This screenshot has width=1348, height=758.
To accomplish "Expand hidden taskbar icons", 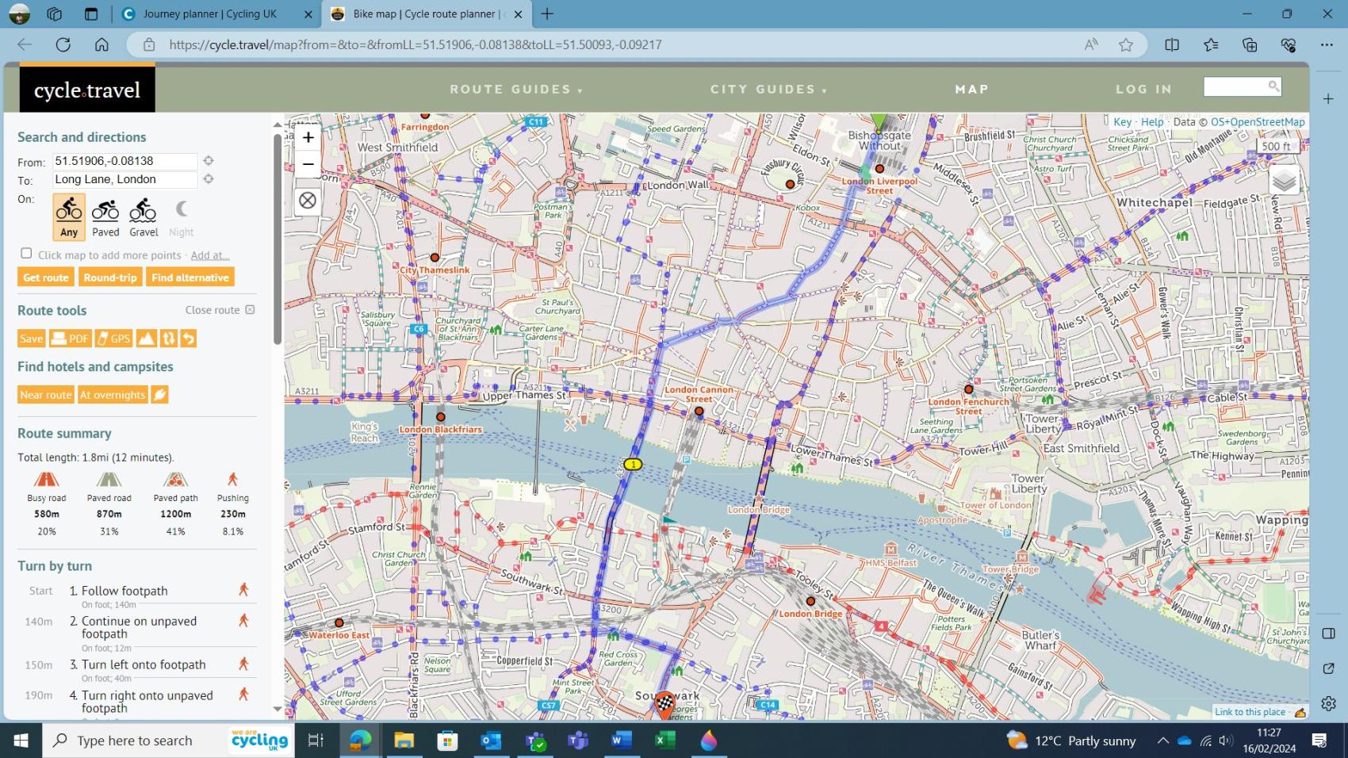I will (x=1163, y=741).
